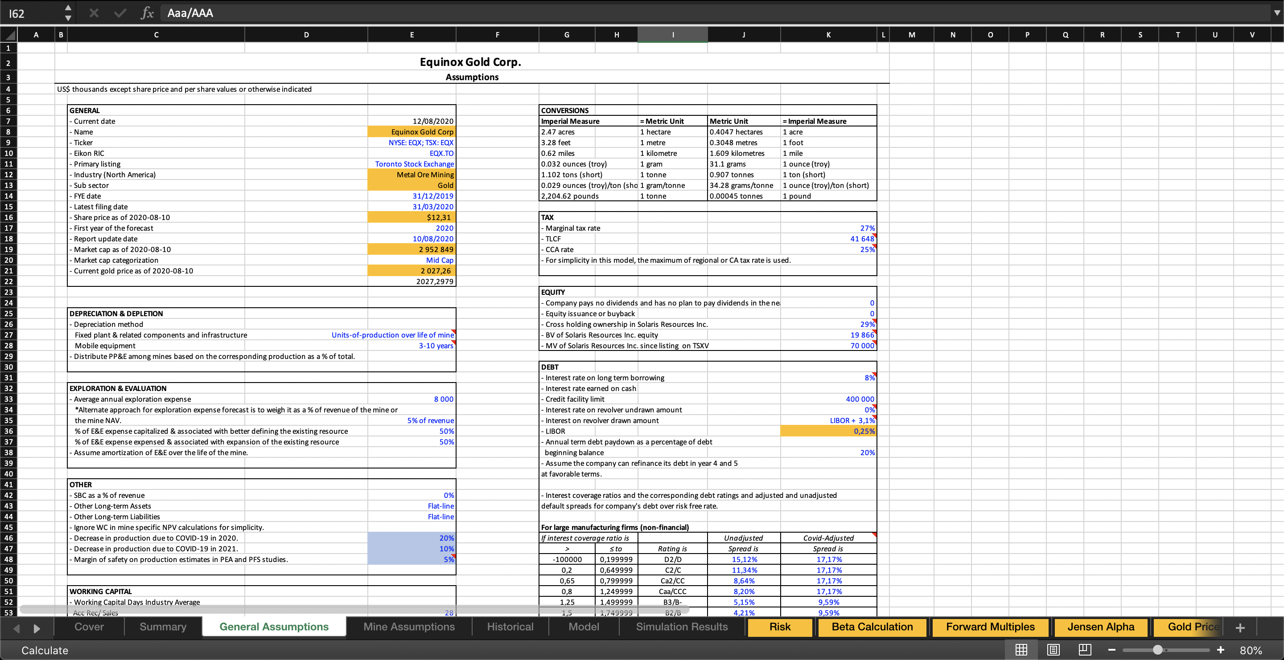Select row 16 header

pos(8,217)
